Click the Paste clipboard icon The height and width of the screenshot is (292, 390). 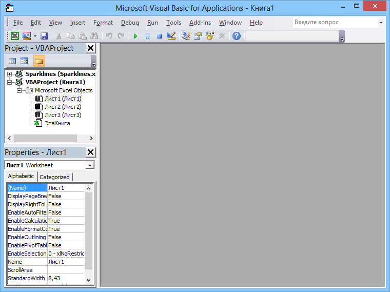click(x=82, y=36)
